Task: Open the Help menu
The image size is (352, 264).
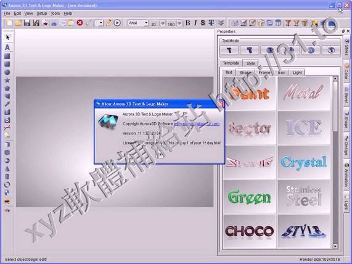Action: pyautogui.click(x=68, y=14)
